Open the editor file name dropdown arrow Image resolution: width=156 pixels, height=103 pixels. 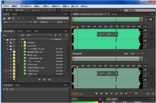[x=106, y=14]
